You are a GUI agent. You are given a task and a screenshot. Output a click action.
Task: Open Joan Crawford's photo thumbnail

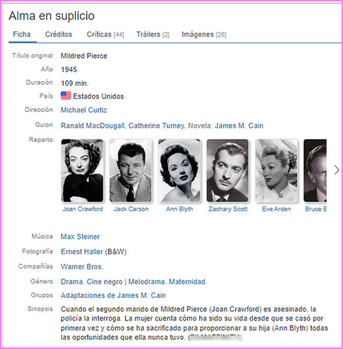[x=82, y=170]
